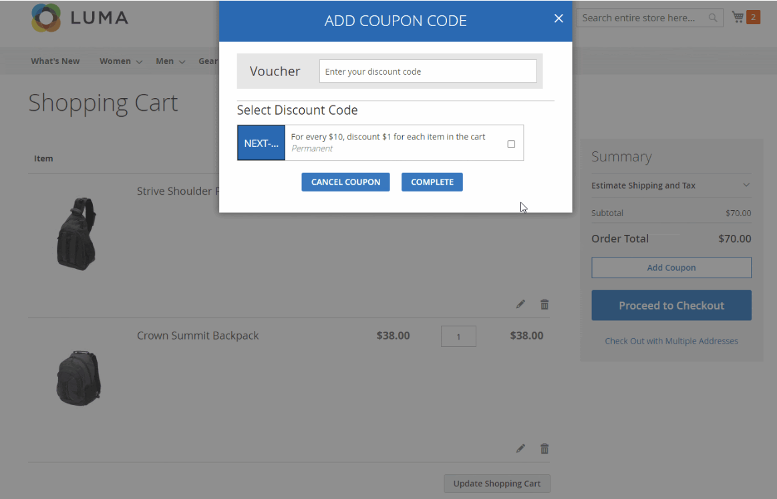Open the Women menu
The image size is (777, 499).
(x=115, y=61)
